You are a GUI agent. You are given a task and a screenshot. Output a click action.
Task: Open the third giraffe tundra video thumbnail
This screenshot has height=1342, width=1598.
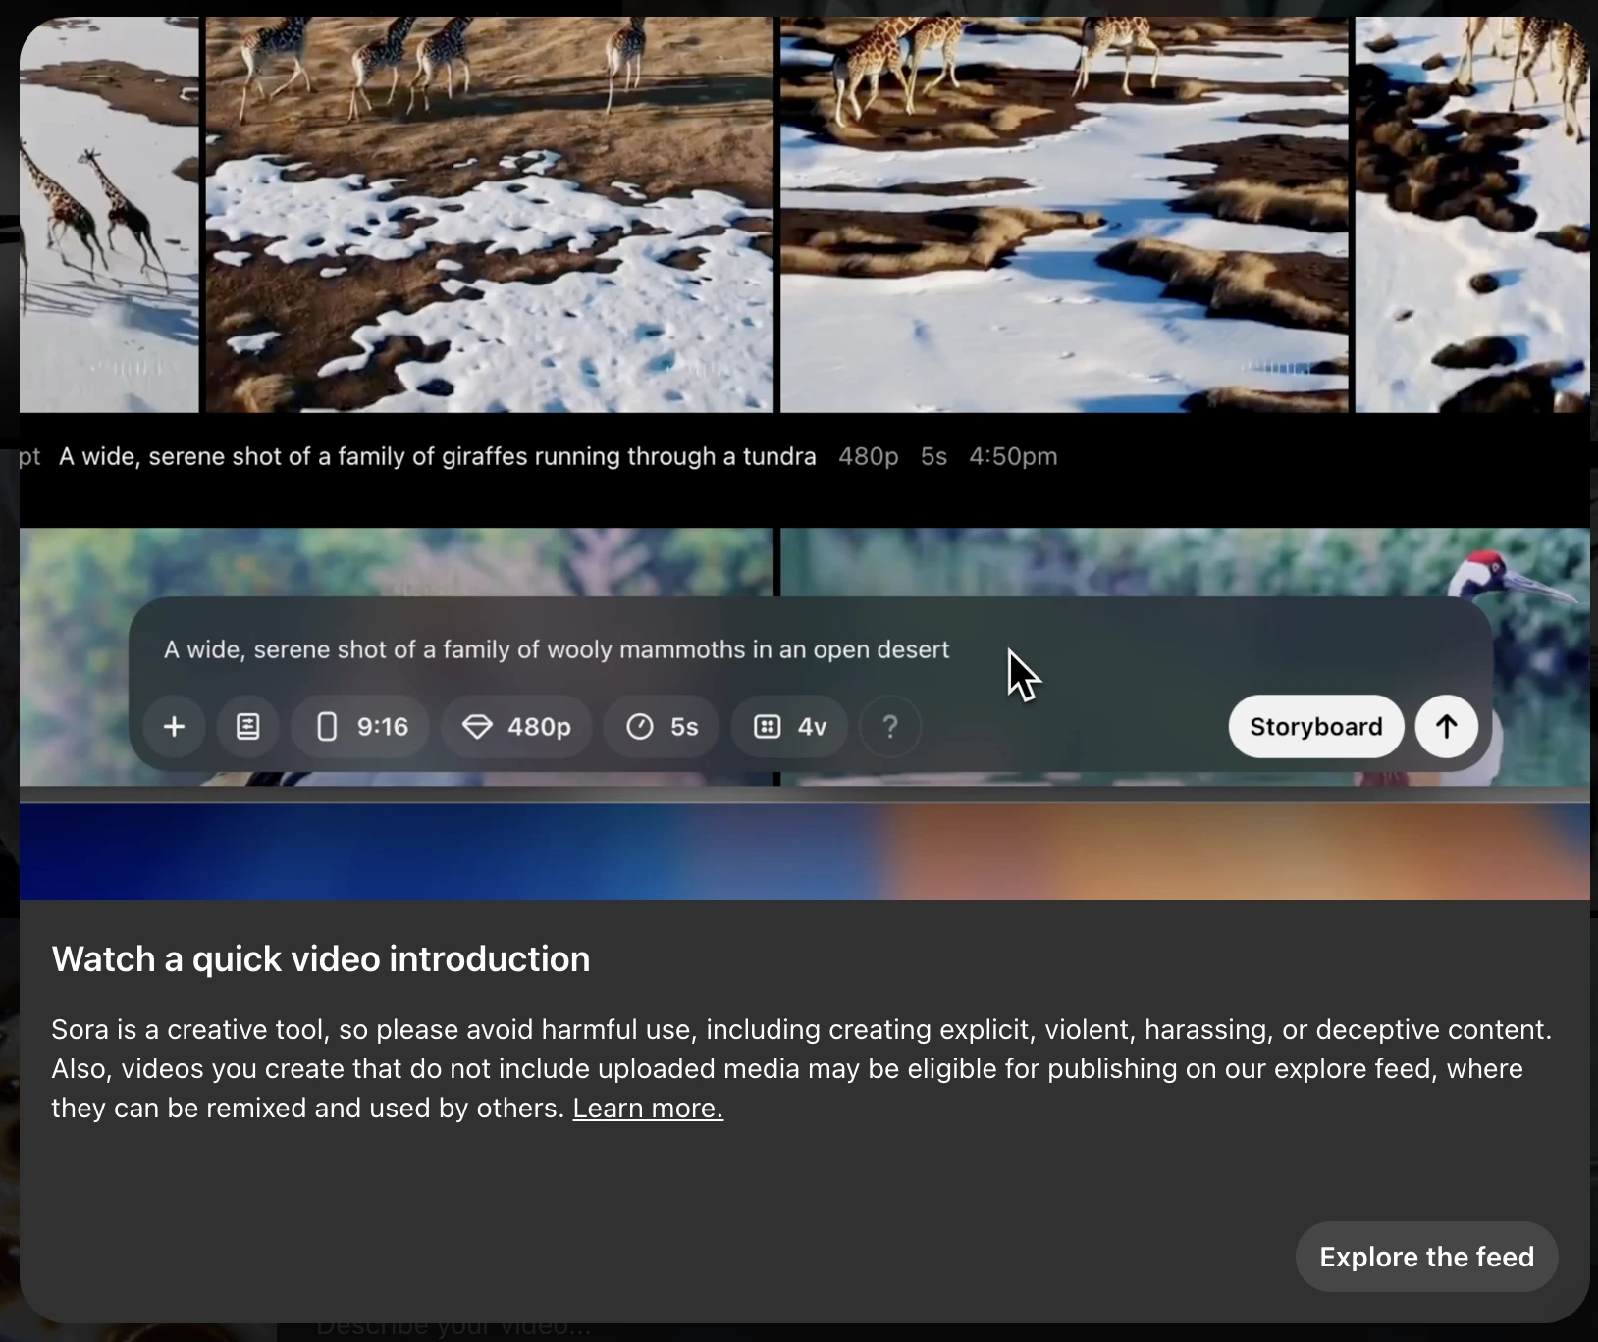pyautogui.click(x=1063, y=216)
